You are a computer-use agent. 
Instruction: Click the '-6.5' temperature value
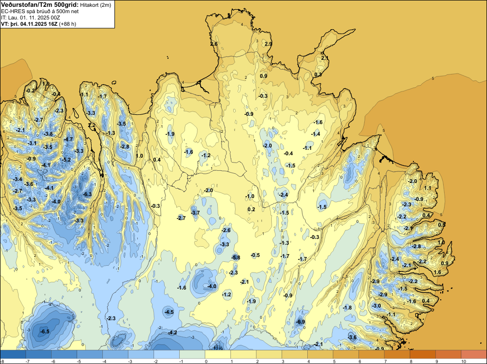point(45,332)
